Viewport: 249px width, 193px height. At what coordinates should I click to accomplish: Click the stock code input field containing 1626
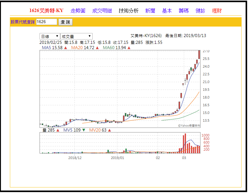coord(47,22)
